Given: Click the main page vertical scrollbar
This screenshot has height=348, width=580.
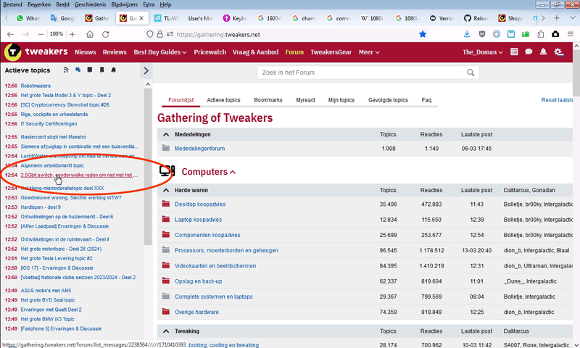Looking at the screenshot, I should [x=576, y=74].
